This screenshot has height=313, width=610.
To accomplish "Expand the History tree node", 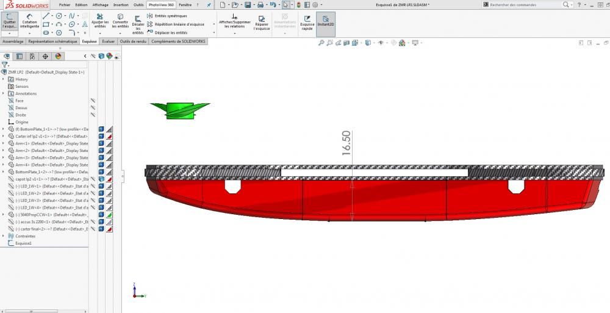I will [4, 79].
